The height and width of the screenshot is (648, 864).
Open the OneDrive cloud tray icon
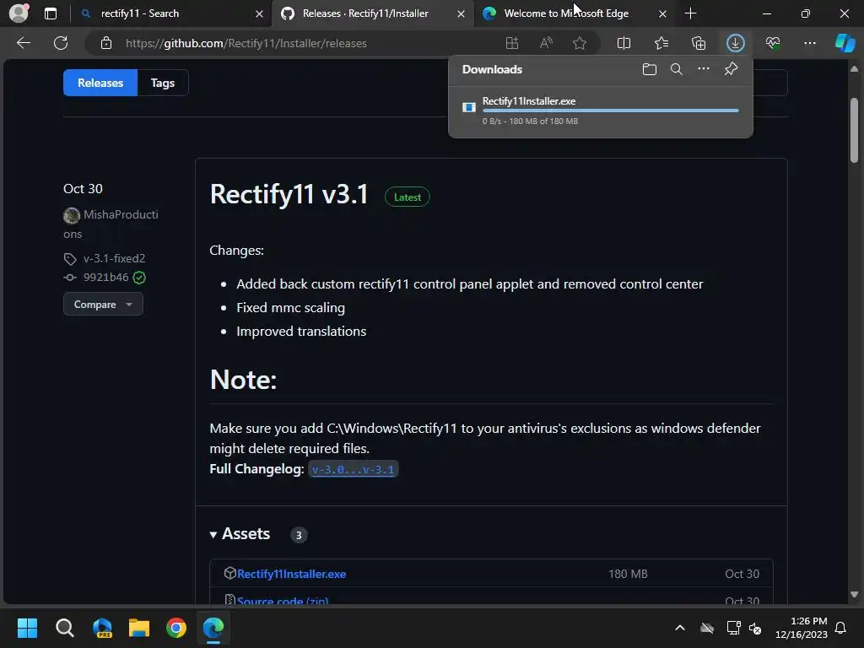[x=707, y=628]
